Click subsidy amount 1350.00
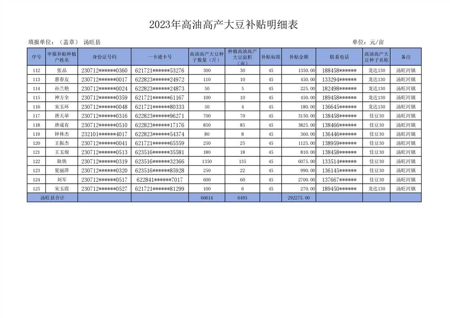 [x=306, y=70]
